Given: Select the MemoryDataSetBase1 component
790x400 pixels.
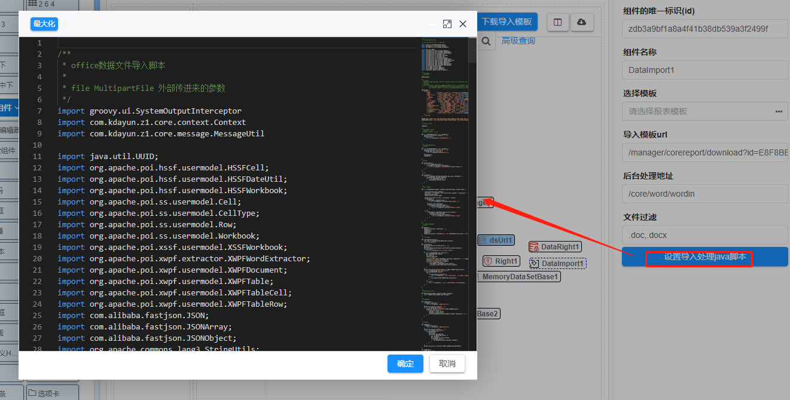Looking at the screenshot, I should [x=519, y=277].
